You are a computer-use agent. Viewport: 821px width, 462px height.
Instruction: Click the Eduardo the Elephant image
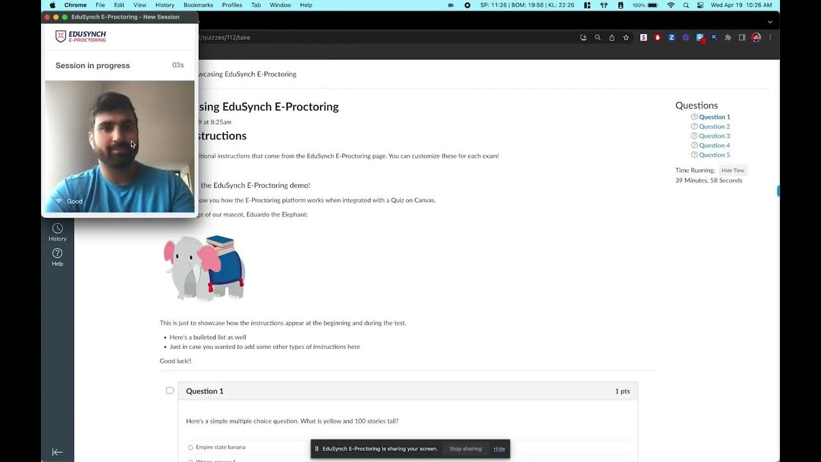pyautogui.click(x=205, y=268)
